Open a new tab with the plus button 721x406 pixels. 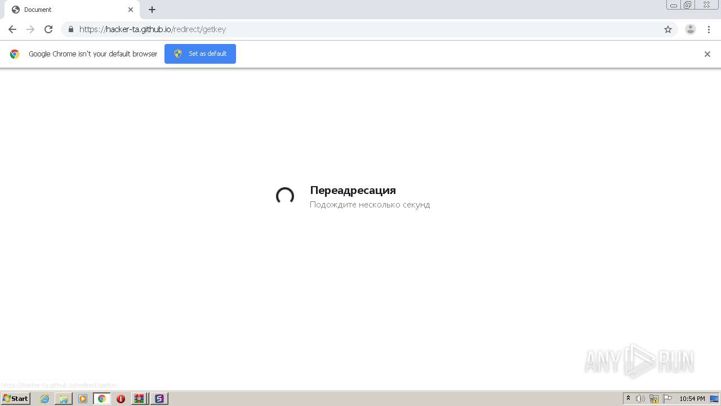pyautogui.click(x=152, y=10)
